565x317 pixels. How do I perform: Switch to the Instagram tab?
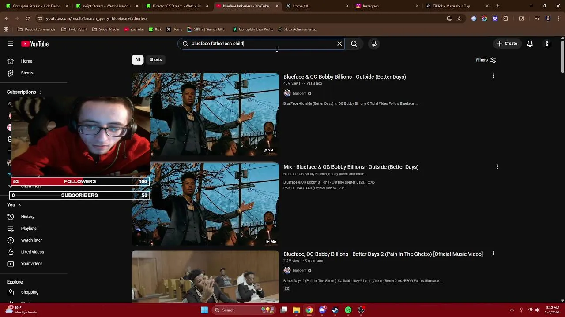pos(387,6)
